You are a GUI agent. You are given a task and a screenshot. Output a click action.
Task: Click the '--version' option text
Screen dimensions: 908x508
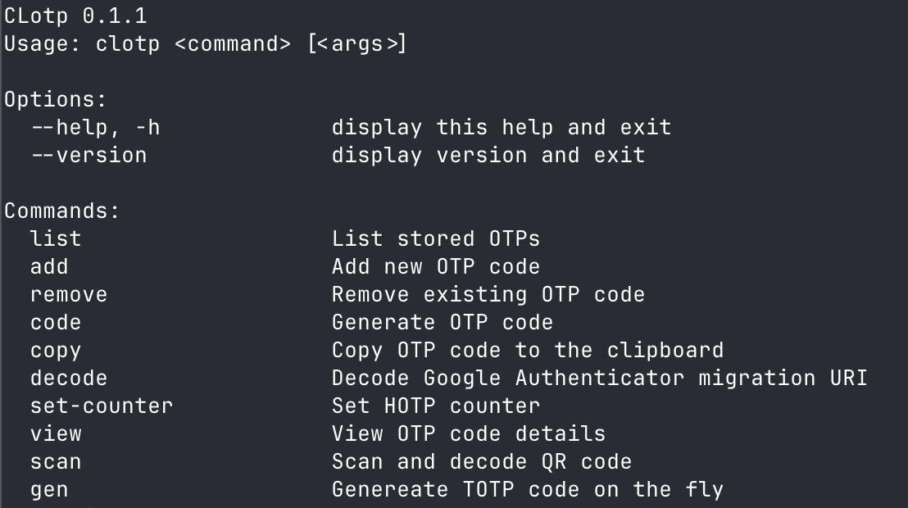pos(89,155)
